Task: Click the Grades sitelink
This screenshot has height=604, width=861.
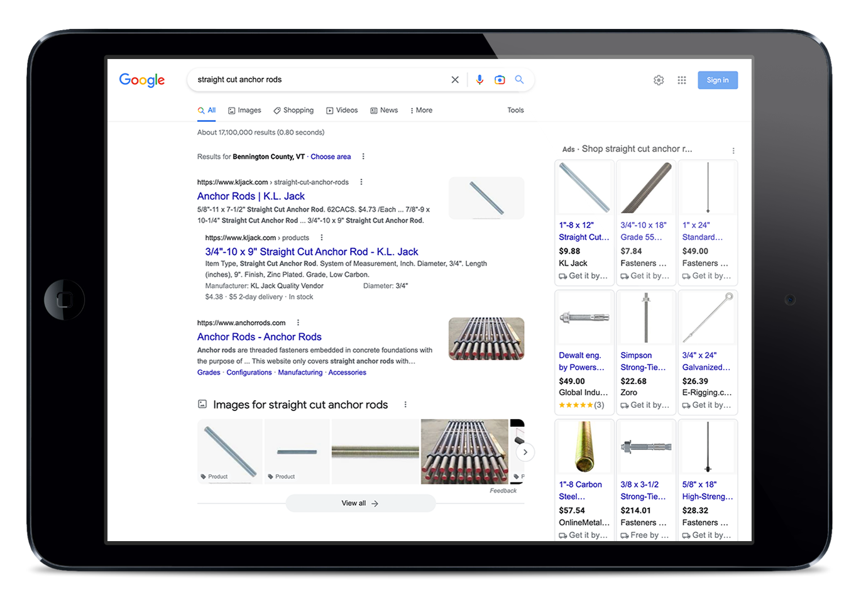Action: [209, 373]
